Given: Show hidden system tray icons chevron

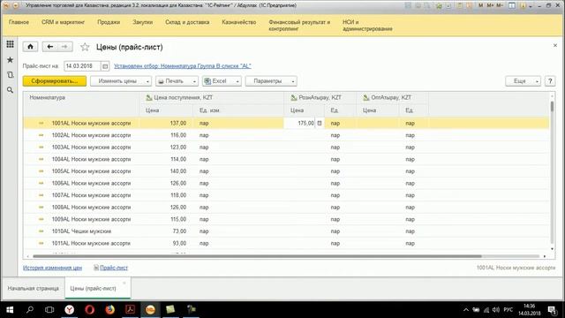Looking at the screenshot, I should (465, 310).
